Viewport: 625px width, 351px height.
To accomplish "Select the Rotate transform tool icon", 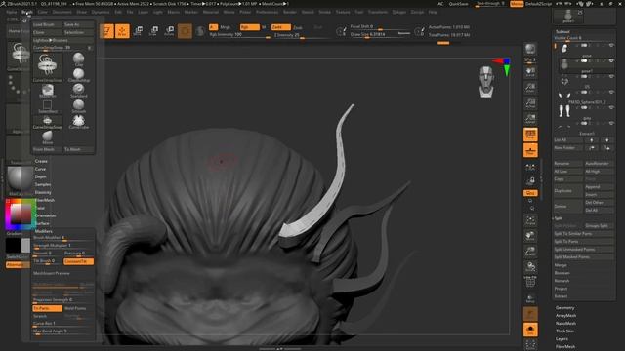I will pos(169,31).
